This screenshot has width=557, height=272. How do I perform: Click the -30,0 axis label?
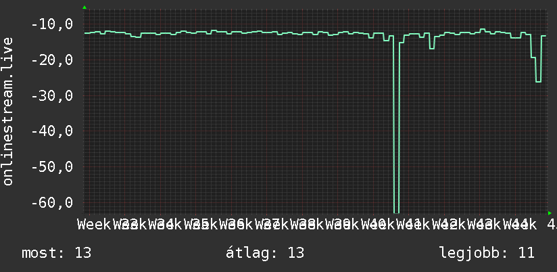52,95
